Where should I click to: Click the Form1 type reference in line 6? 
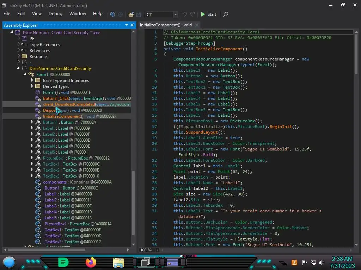click(263, 65)
